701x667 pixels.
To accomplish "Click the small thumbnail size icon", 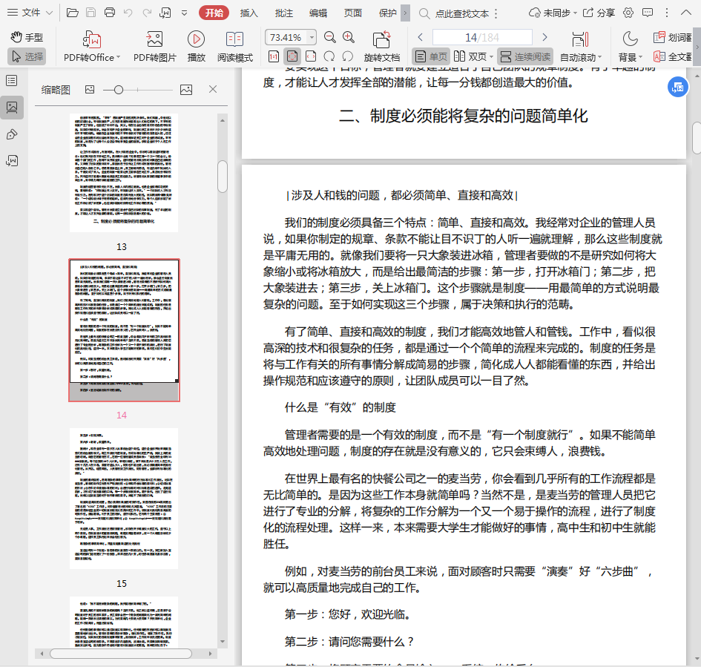I will (90, 90).
